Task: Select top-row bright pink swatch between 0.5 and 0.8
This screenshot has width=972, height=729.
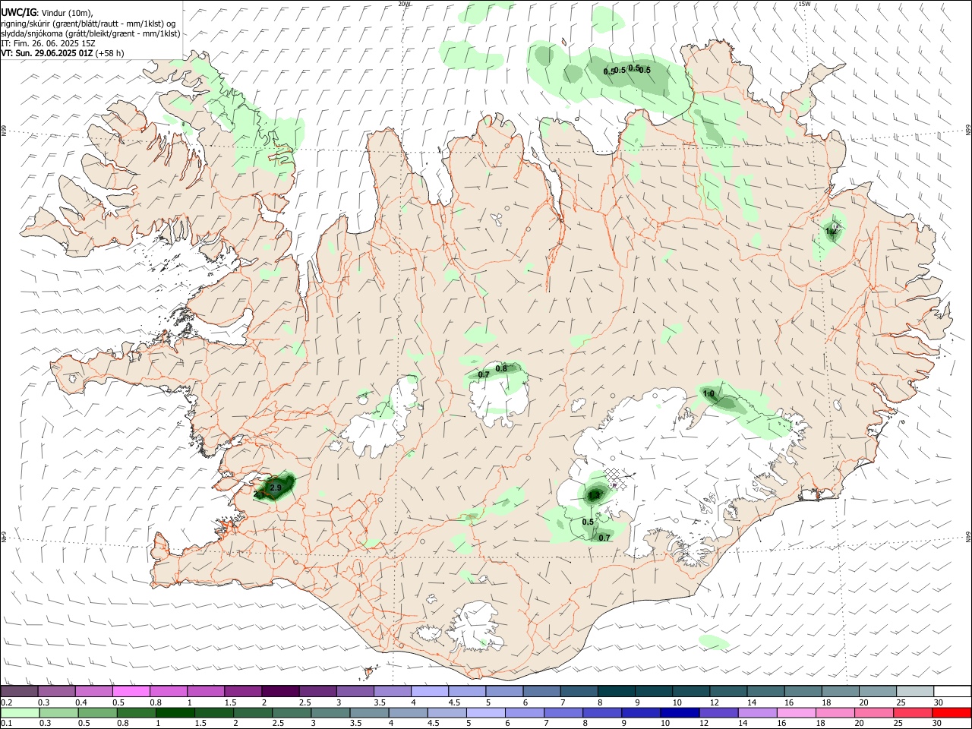Action: 131,691
